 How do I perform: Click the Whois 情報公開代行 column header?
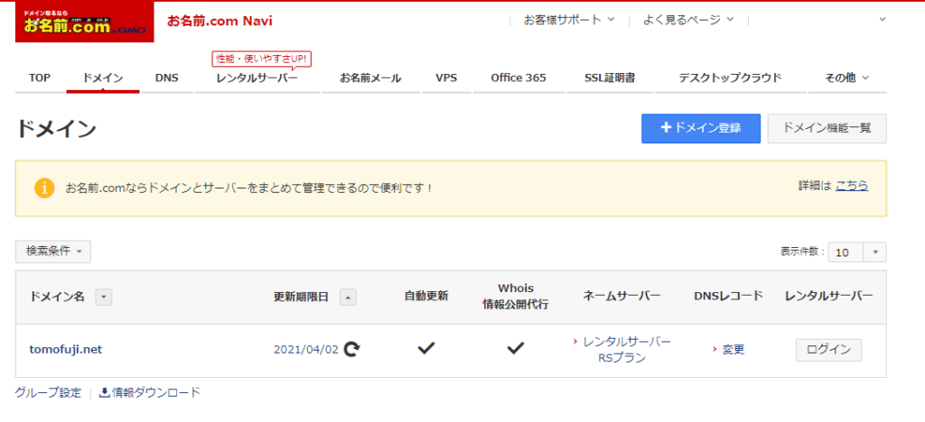point(515,298)
